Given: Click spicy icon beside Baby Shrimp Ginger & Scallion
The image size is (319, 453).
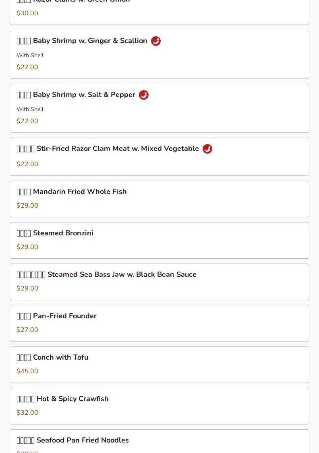Looking at the screenshot, I should 155,41.
